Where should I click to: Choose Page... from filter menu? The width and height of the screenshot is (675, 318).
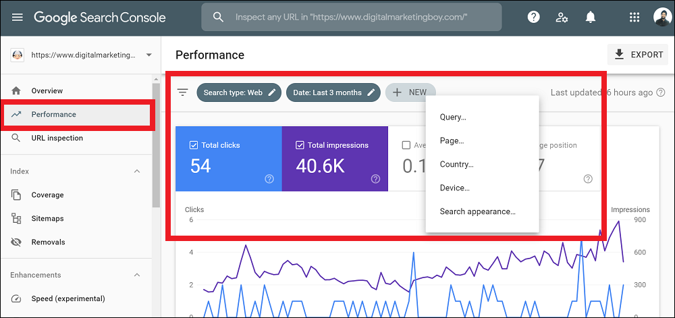pos(482,140)
